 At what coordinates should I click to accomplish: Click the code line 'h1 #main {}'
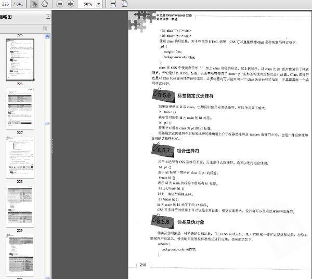click(x=167, y=112)
